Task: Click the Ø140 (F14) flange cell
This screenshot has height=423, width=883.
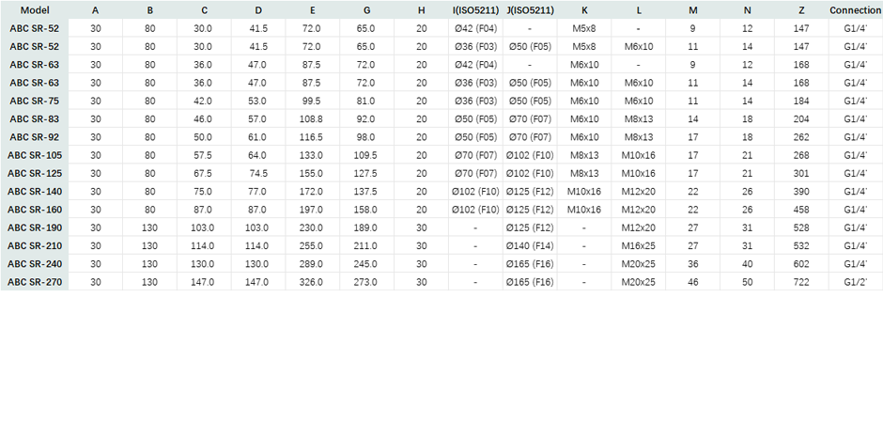Action: (x=529, y=245)
